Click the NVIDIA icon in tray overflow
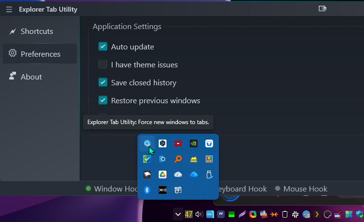This screenshot has height=222, width=364. click(193, 143)
